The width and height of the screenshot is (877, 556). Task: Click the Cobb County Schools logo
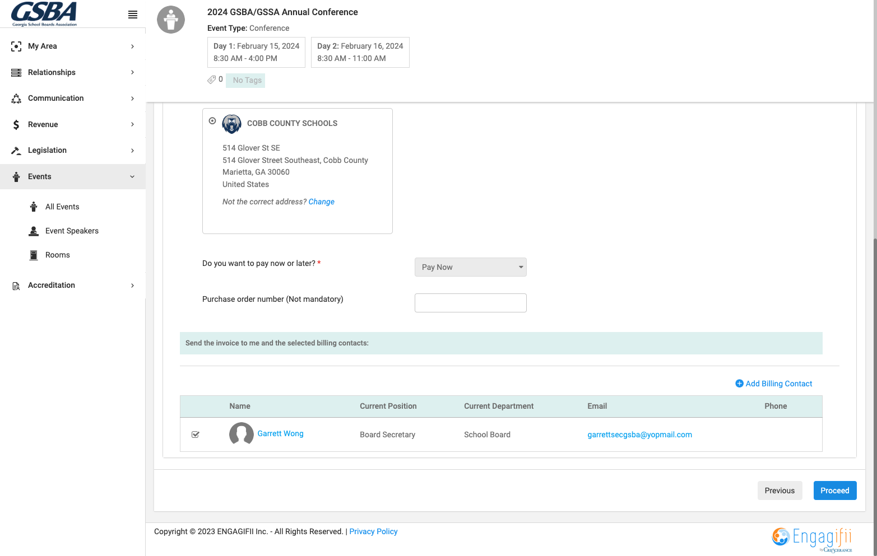[x=232, y=124]
